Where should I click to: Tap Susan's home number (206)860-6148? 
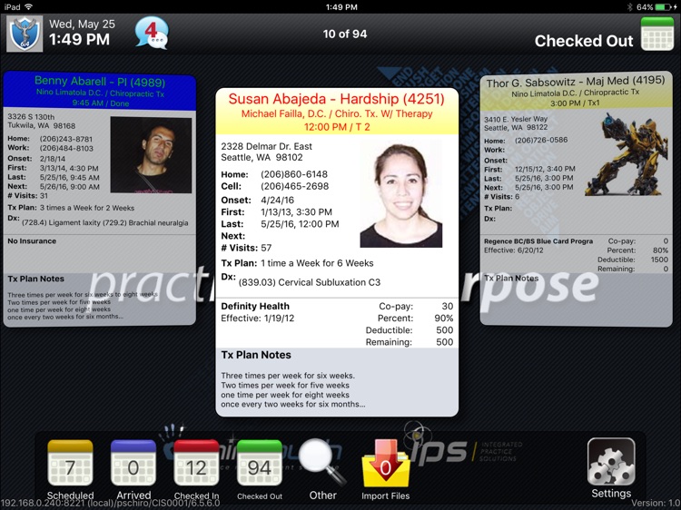coord(294,174)
